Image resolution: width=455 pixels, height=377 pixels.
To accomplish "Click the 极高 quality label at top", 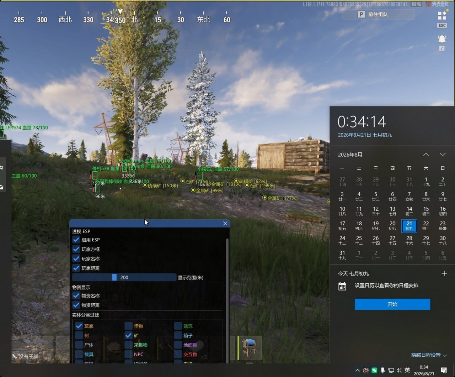I will (x=416, y=4).
